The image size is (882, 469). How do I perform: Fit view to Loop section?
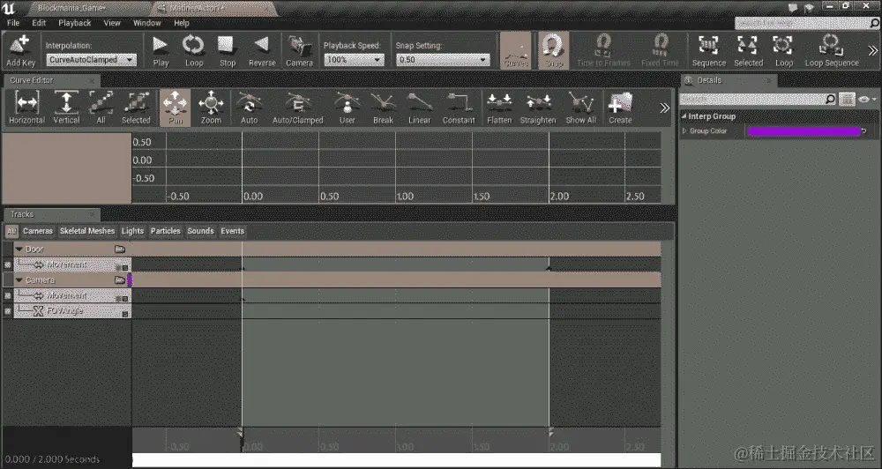click(x=783, y=50)
